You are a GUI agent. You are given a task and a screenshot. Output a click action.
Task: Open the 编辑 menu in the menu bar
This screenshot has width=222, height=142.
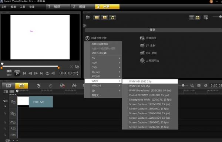[x=13, y=7]
